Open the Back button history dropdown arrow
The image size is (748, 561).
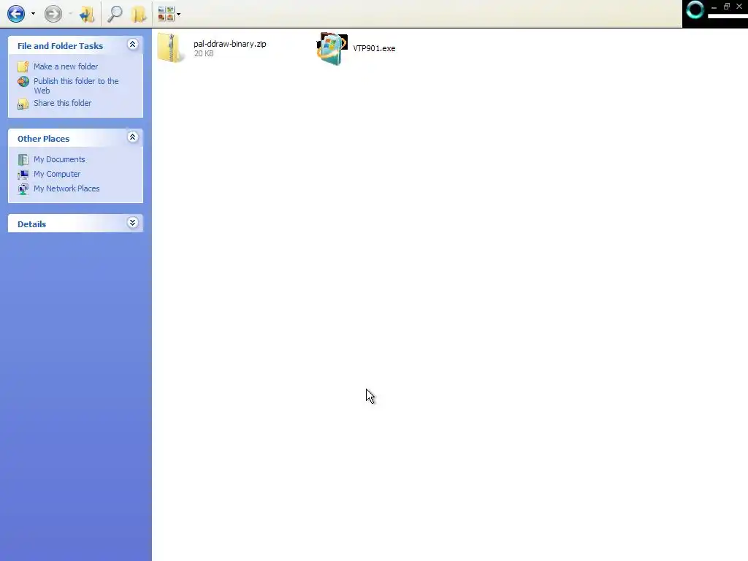pos(33,14)
